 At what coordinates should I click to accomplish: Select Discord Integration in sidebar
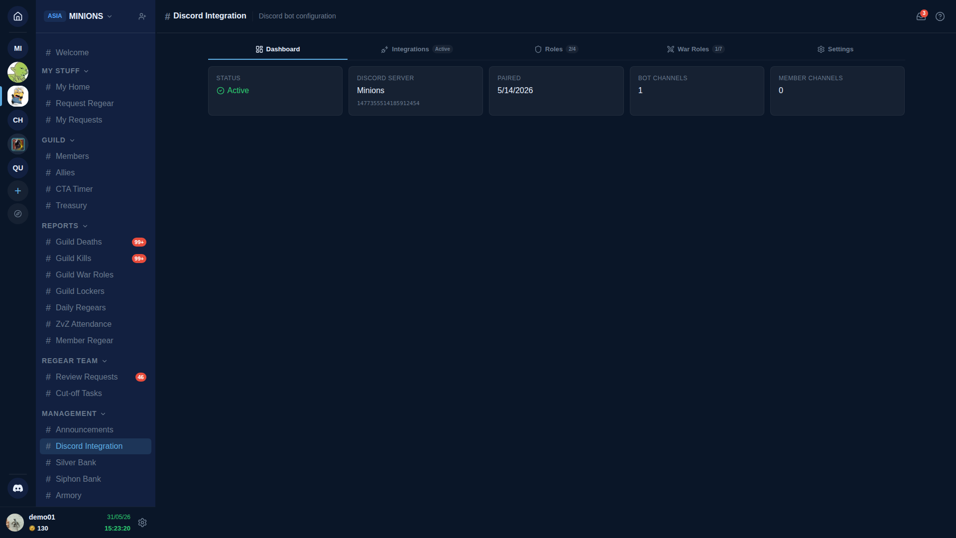tap(96, 446)
